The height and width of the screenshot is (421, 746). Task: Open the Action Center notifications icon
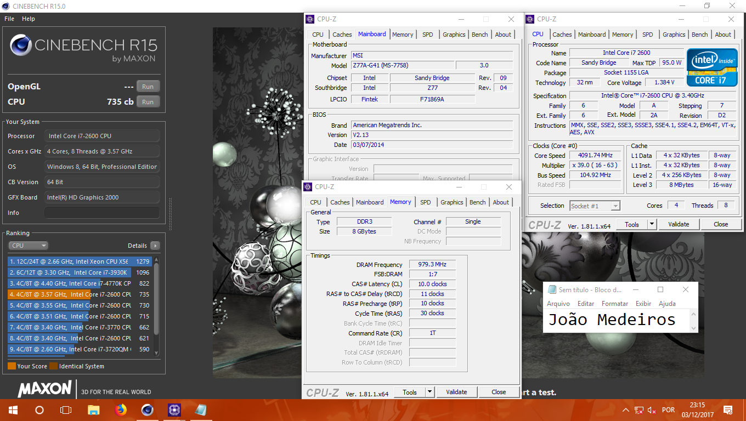[x=728, y=410]
